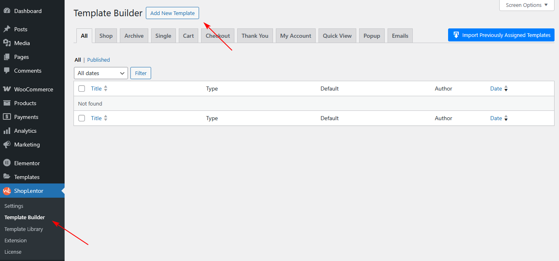The image size is (559, 261).
Task: Open the Pages menu
Action: [x=32, y=57]
